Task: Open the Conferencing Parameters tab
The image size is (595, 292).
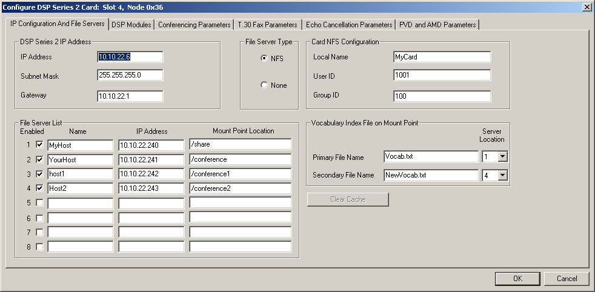Action: click(x=194, y=25)
